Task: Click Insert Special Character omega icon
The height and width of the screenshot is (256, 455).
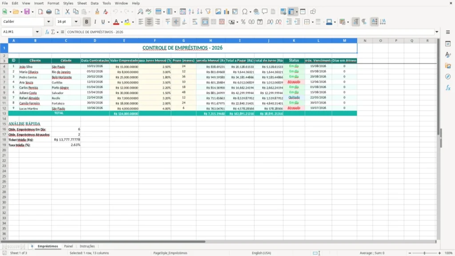Action: tap(245, 12)
